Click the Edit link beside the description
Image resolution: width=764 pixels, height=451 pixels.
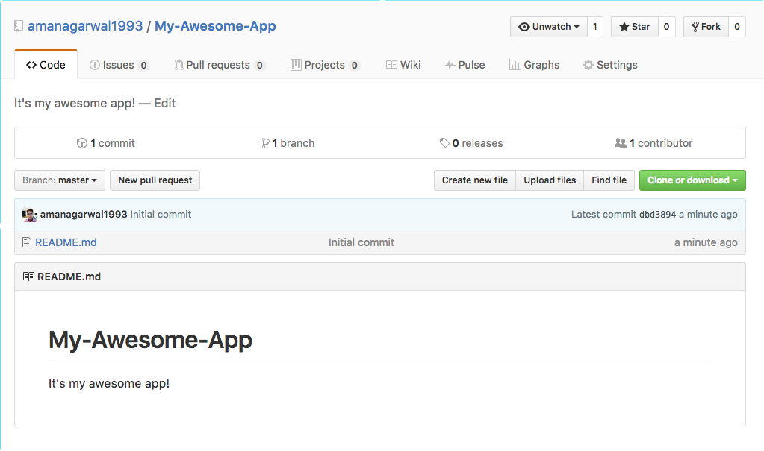(x=164, y=103)
